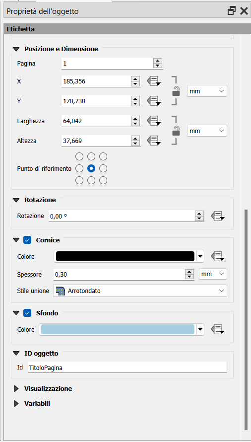Select the bottom-center reference point
Screen dimensions: 251x442
(91, 180)
